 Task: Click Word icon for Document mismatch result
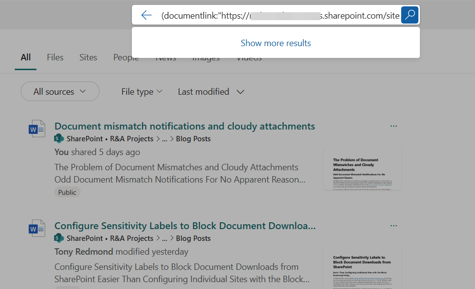tap(37, 129)
